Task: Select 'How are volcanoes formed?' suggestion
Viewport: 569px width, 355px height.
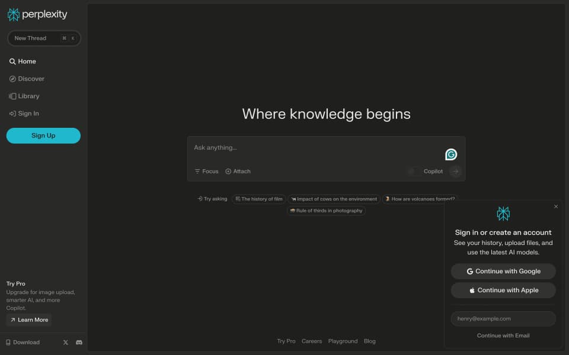Action: 420,199
